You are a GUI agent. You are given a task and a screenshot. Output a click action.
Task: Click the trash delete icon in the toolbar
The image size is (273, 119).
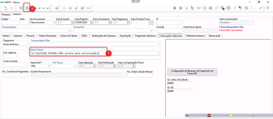12,8
